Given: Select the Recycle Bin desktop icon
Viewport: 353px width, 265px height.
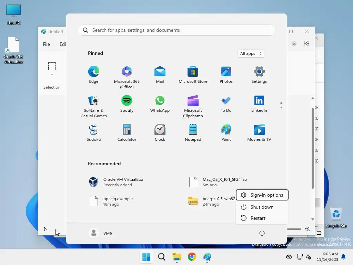Looking at the screenshot, I should [336, 218].
